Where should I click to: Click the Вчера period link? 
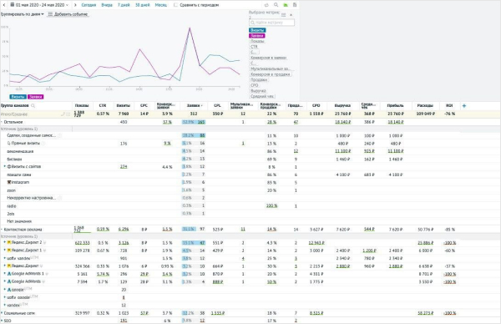107,5
